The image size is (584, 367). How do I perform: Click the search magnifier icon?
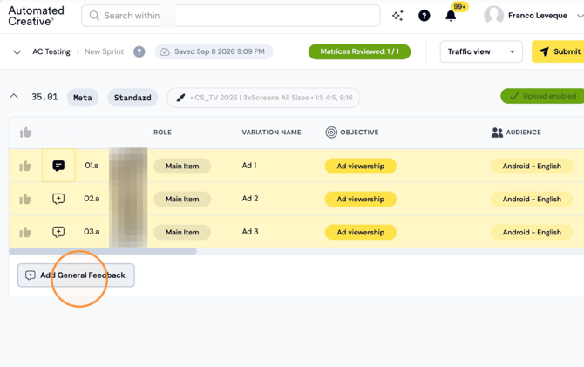(94, 16)
